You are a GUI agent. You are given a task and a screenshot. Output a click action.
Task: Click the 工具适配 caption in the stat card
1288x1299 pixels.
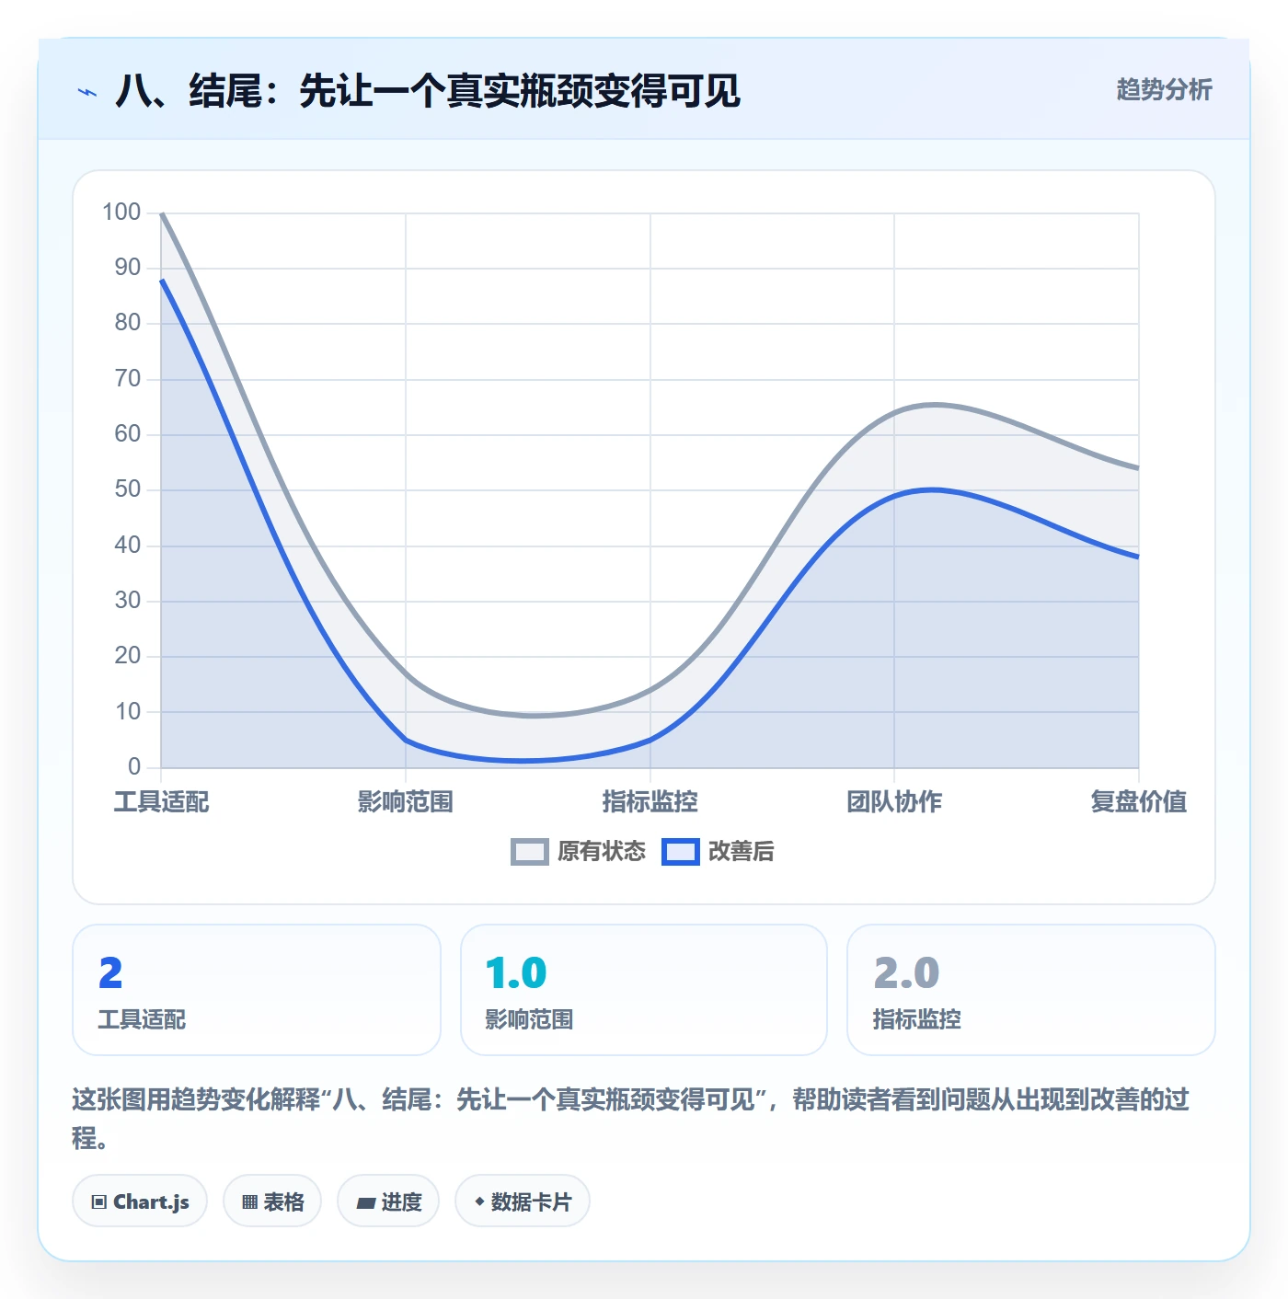click(x=142, y=1019)
